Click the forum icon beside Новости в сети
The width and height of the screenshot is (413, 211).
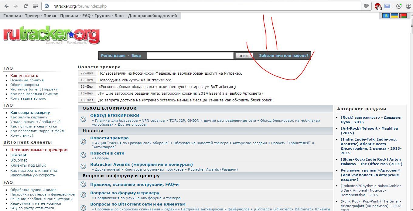[x=84, y=155]
